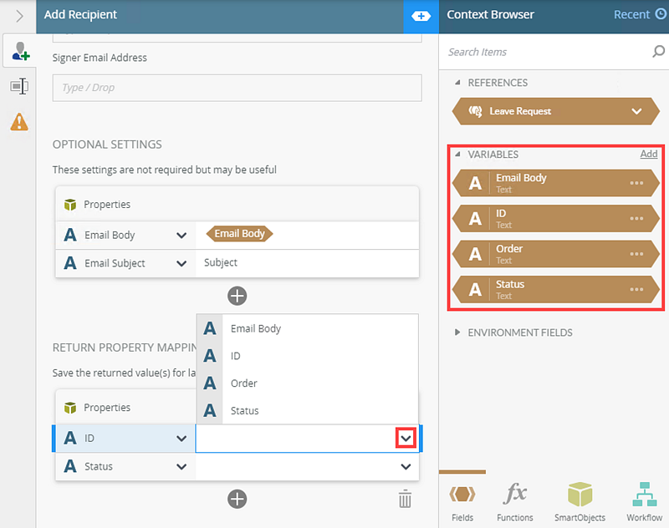Viewport: 669px width, 528px height.
Task: Click the Signer Email Address field
Action: pyautogui.click(x=237, y=88)
